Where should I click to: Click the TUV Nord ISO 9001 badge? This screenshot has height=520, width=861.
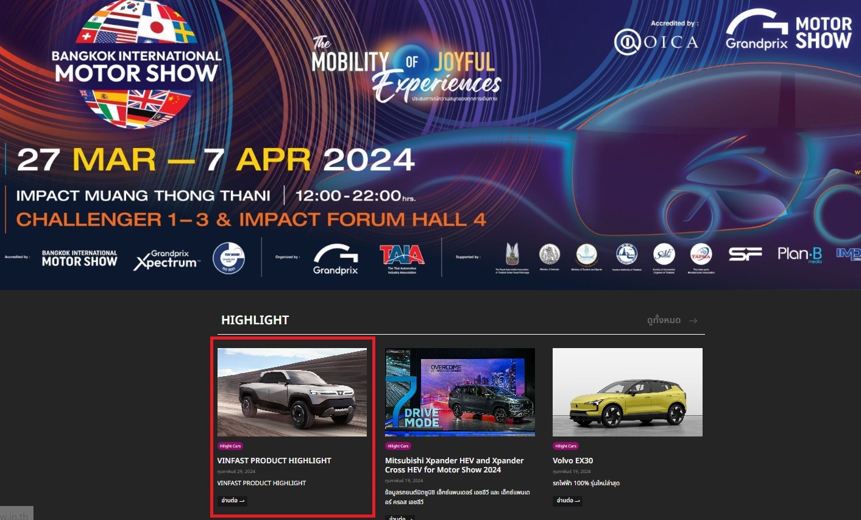(229, 258)
